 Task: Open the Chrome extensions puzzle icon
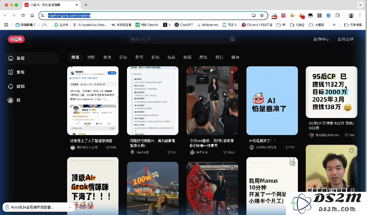point(337,15)
